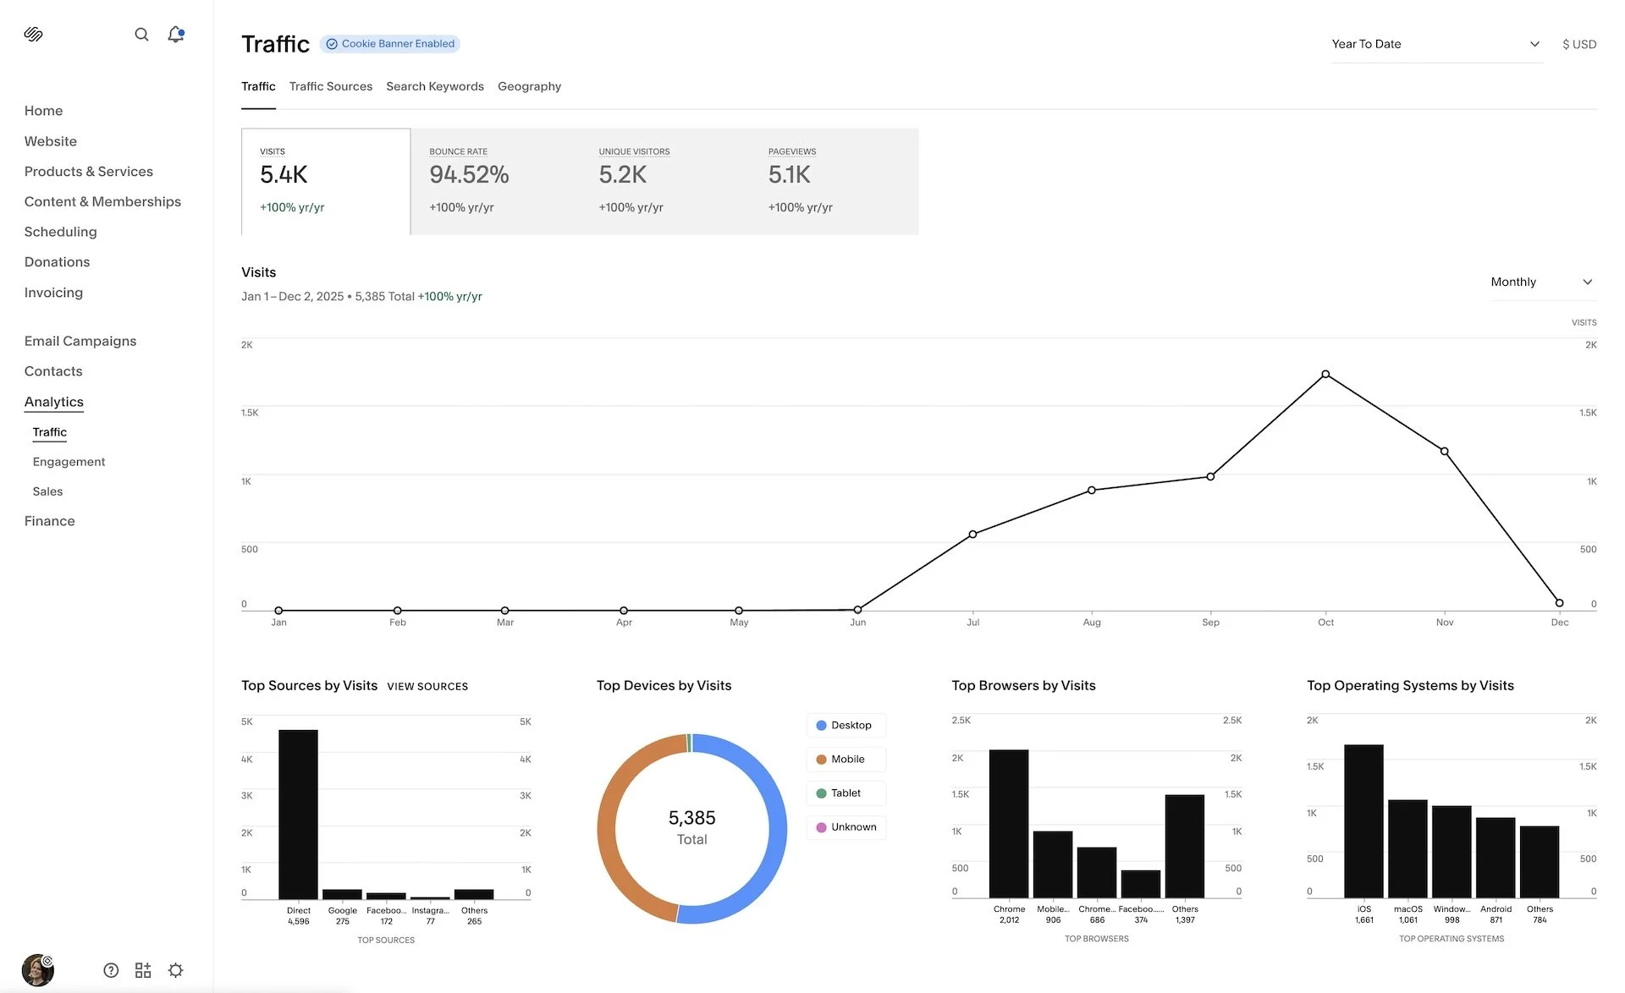This screenshot has height=993, width=1625.
Task: Expand the Monthly interval dropdown
Action: pyautogui.click(x=1541, y=282)
